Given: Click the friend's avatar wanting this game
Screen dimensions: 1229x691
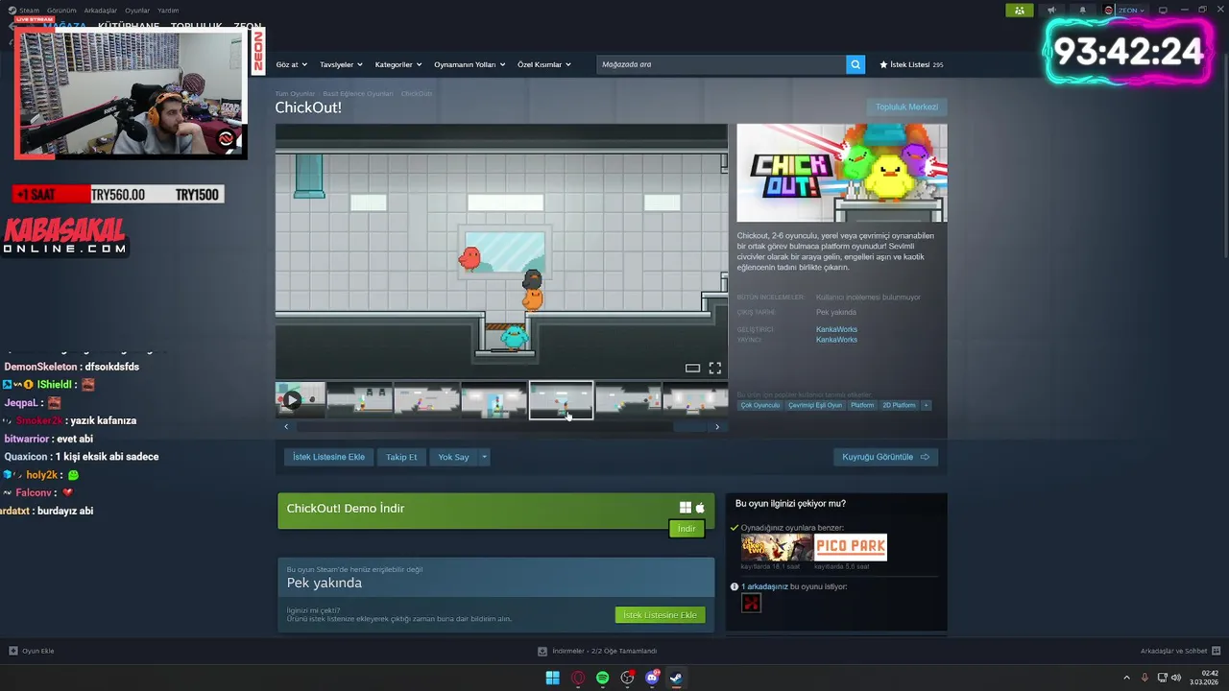Looking at the screenshot, I should [751, 603].
